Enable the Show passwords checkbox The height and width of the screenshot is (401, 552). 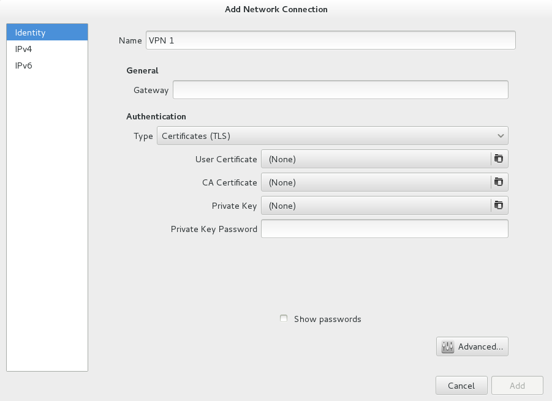coord(284,319)
